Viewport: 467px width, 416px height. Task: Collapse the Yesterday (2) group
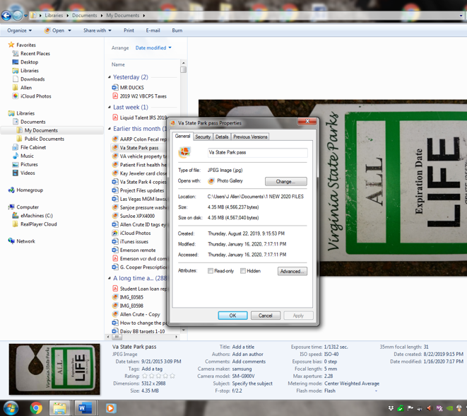pos(110,77)
